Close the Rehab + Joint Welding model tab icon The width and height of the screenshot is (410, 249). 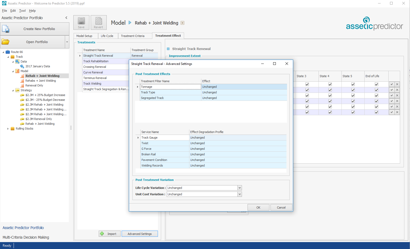pos(182,23)
